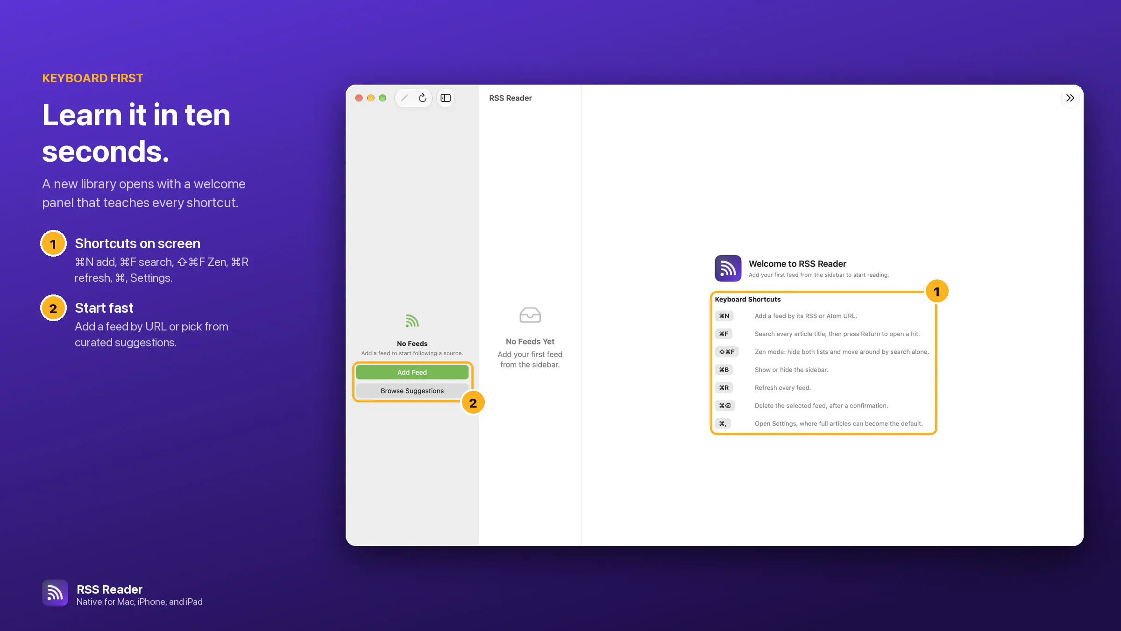Zoom the window with the green button
Screen dimensions: 1121x631
(x=383, y=98)
